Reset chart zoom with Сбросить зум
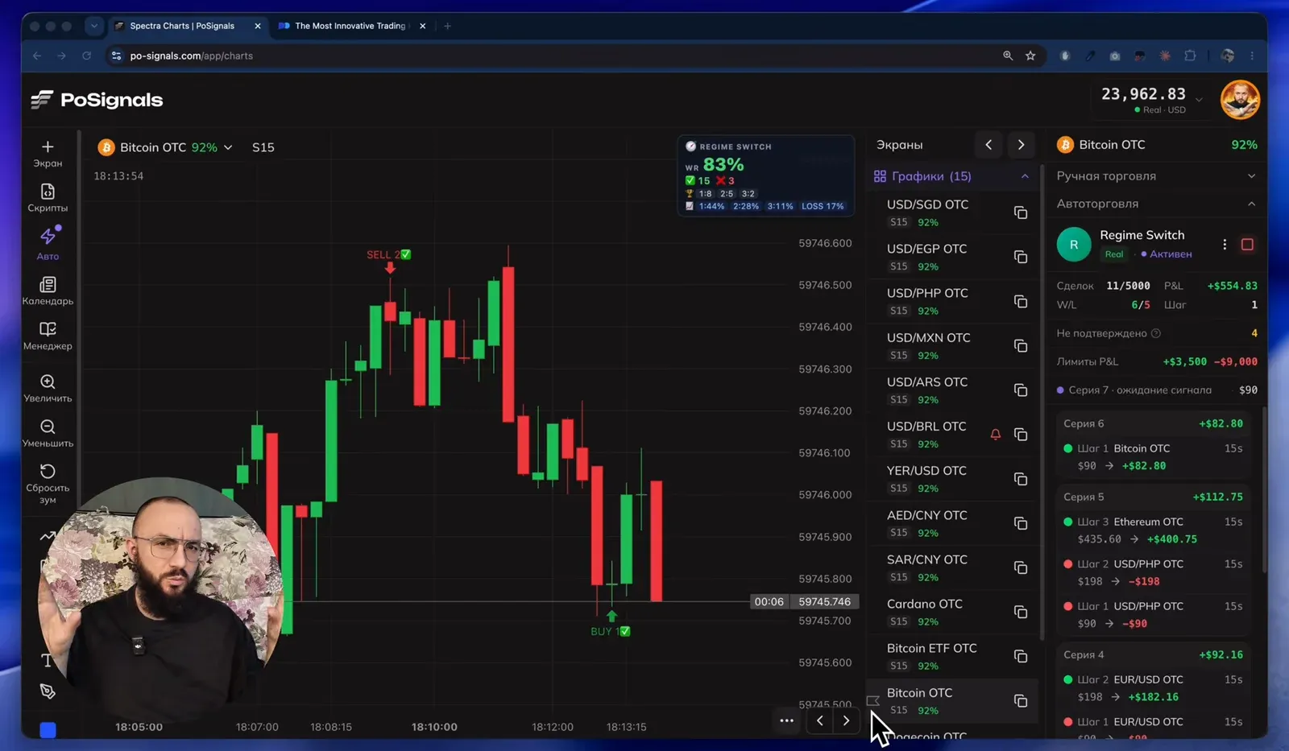This screenshot has width=1289, height=751. 48,483
